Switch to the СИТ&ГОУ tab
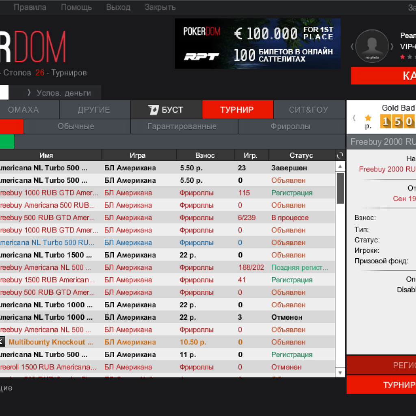Screen dimensions: 416x416 [x=309, y=110]
